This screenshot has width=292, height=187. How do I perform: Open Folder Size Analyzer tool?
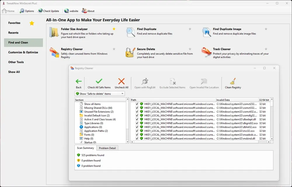tap(82, 33)
